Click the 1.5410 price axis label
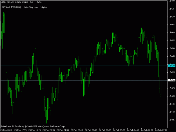176x132 pixels. pos(171,112)
